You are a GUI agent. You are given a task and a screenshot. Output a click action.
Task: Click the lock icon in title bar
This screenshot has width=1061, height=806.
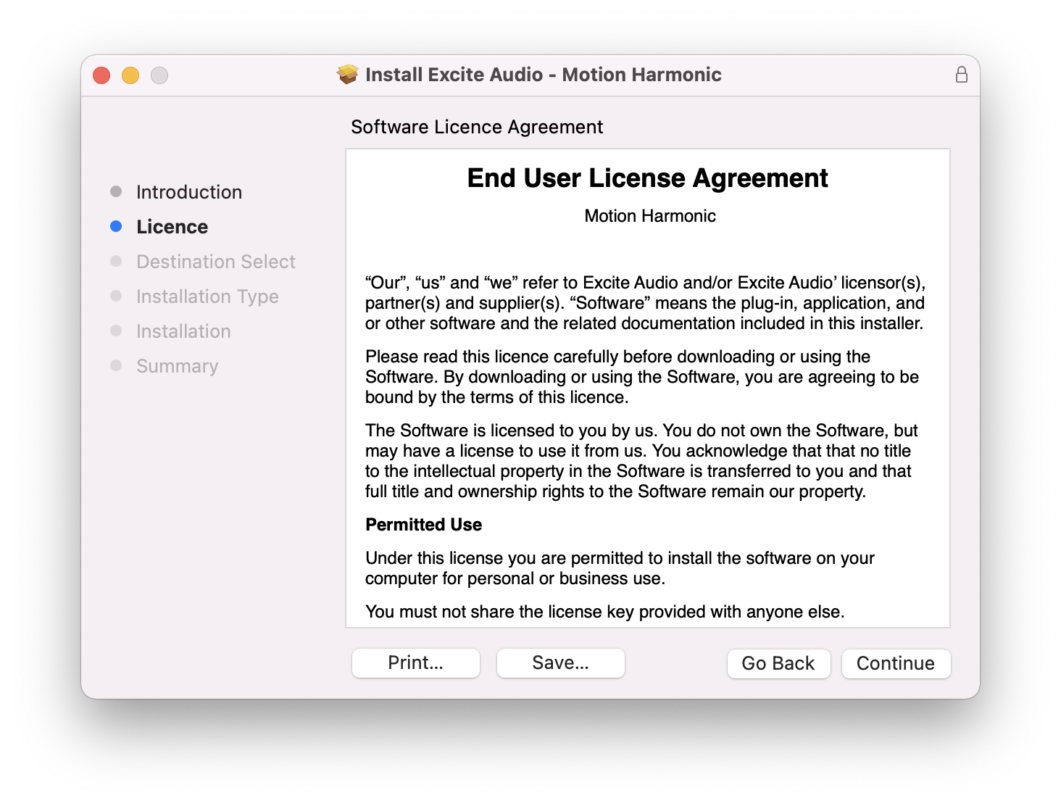(961, 75)
